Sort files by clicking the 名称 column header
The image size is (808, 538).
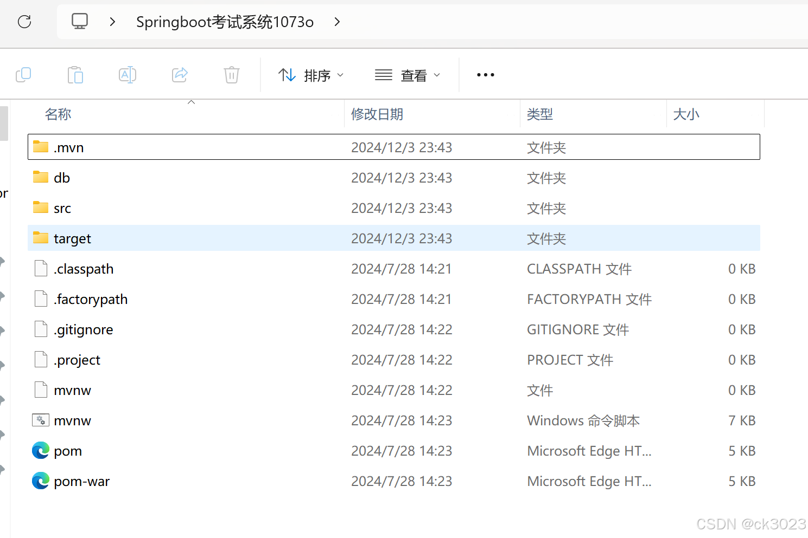(58, 114)
